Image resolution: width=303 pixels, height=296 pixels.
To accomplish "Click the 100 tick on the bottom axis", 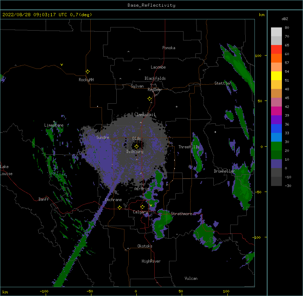I will tap(226, 291).
